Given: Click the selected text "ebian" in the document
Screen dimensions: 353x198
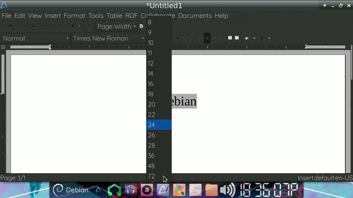Looking at the screenshot, I should point(184,101).
